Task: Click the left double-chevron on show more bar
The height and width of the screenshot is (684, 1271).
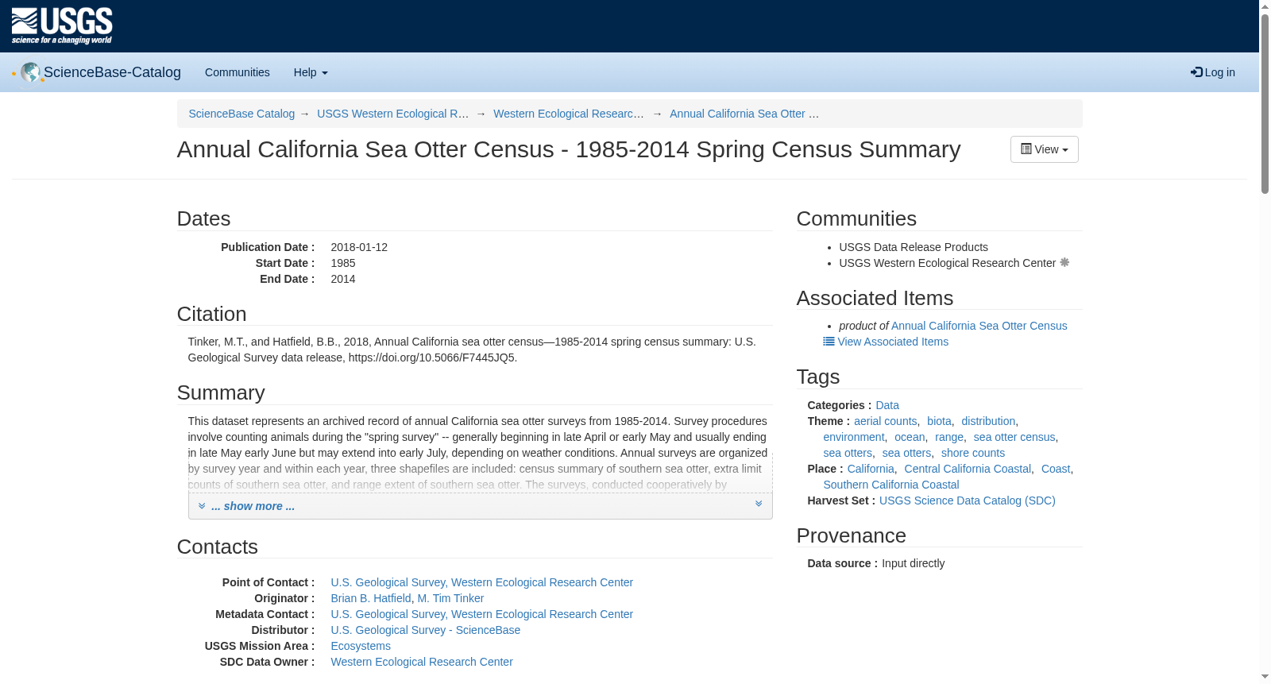Action: (202, 506)
